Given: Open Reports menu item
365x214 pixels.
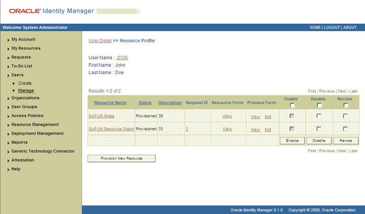Looking at the screenshot, I should click(20, 142).
